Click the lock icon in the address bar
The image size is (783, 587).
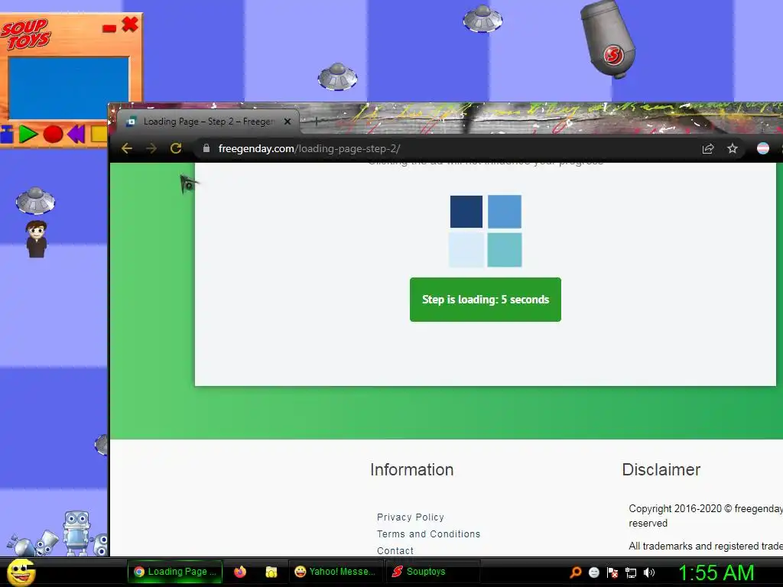(x=206, y=148)
